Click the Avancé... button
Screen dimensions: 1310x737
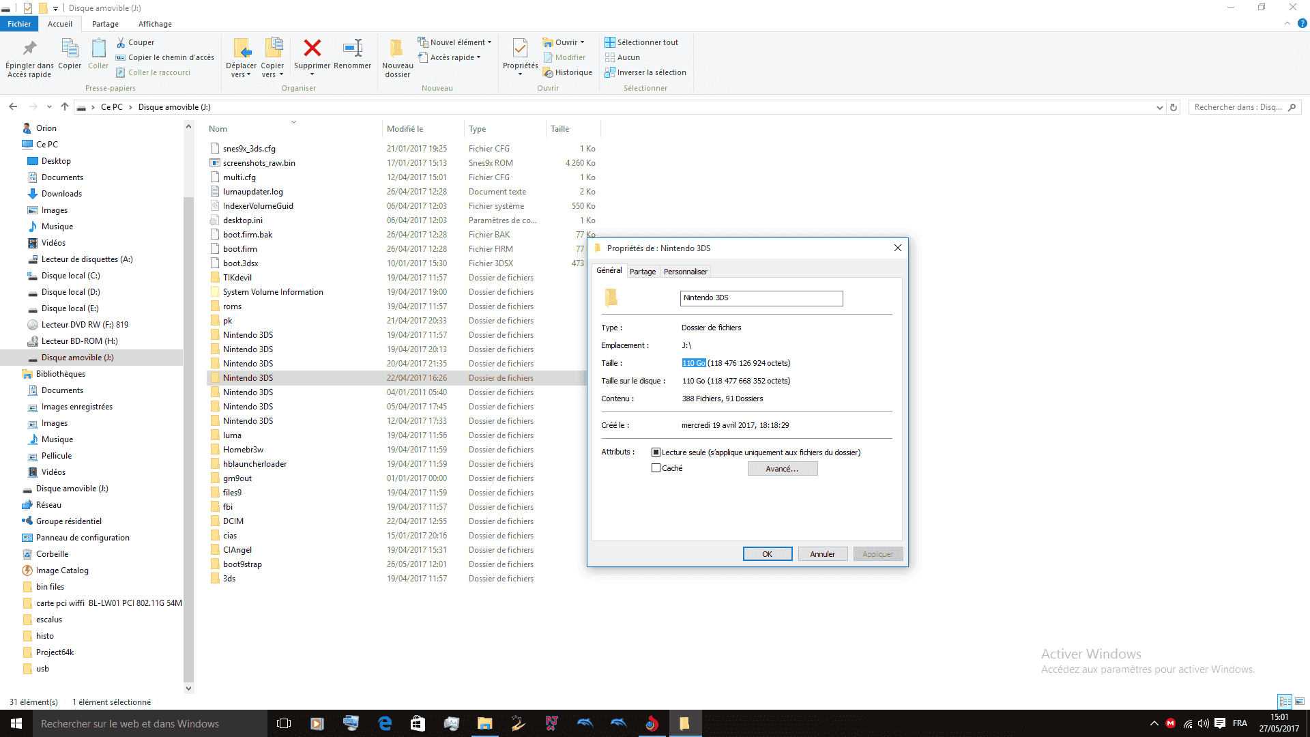coord(782,469)
